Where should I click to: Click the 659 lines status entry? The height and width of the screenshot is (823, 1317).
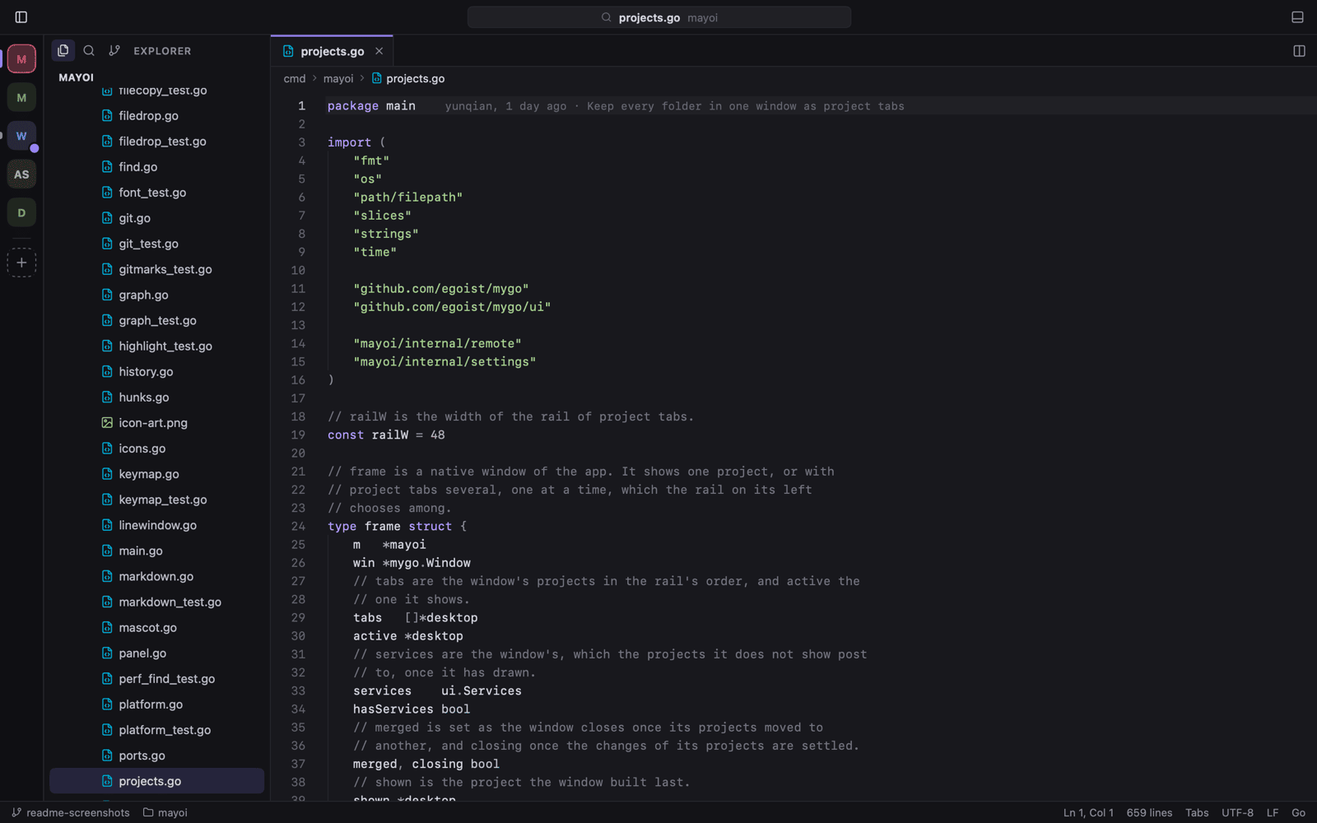[x=1149, y=813]
